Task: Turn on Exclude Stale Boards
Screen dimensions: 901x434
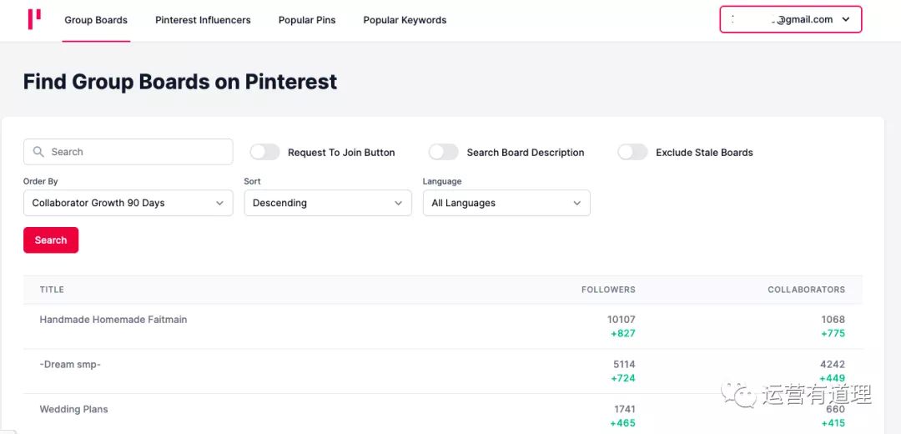Action: point(632,153)
